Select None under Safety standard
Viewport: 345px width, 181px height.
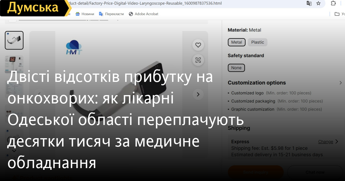pyautogui.click(x=236, y=68)
